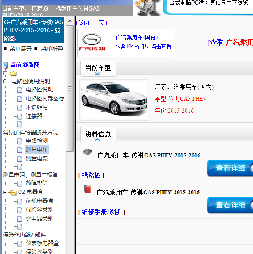Viewport: 253px width, 254px height.
Task: Select the 资料信息 tab
Action: 98,135
